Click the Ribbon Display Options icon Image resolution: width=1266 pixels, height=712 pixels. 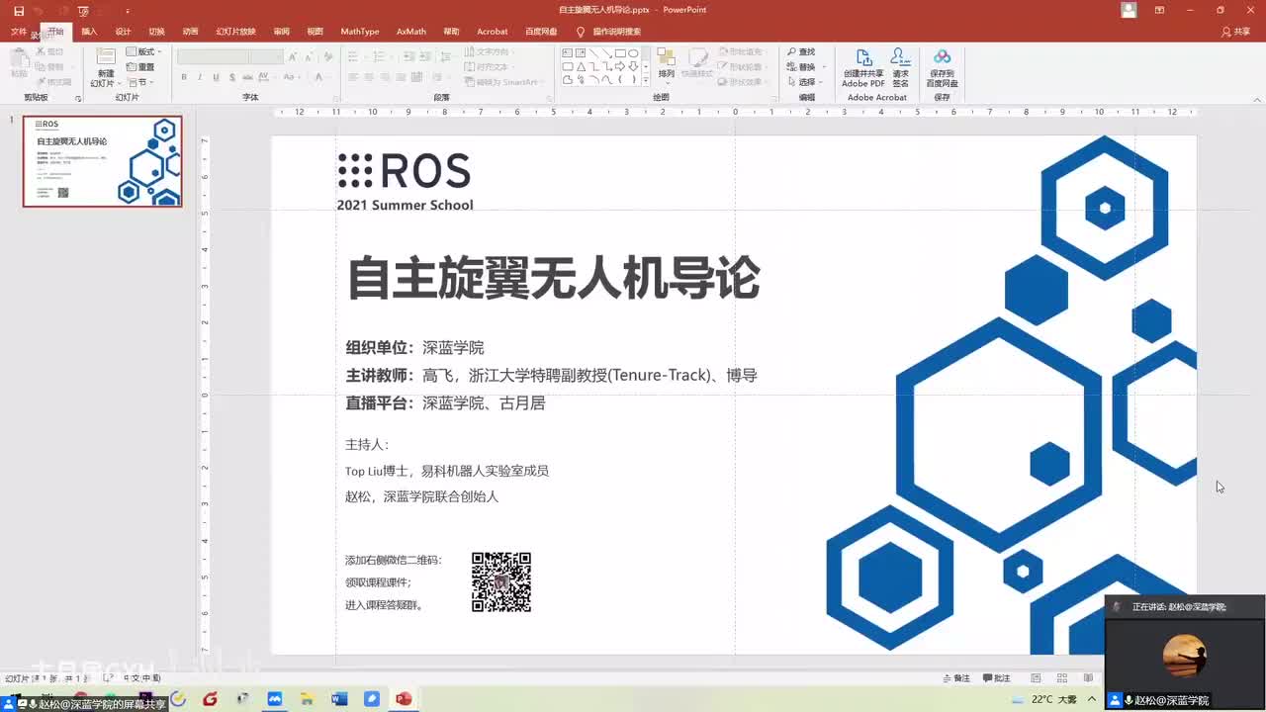point(1159,10)
